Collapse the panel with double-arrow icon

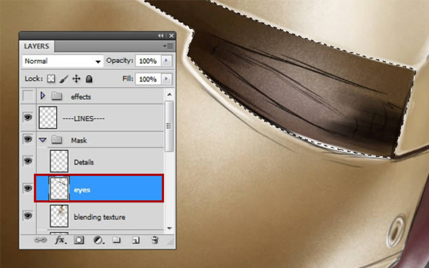tap(161, 36)
